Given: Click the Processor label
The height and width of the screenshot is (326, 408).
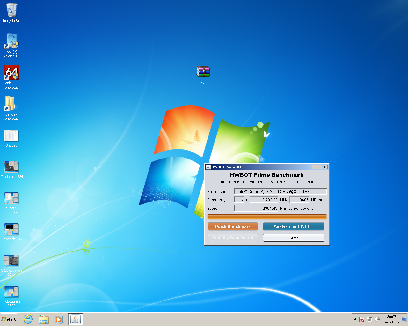Looking at the screenshot, I should [x=216, y=192].
